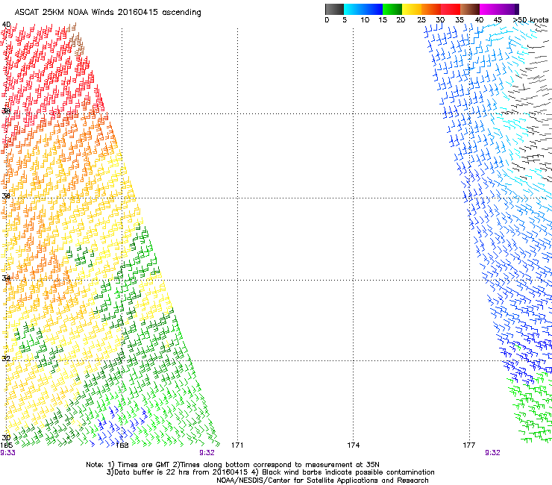The width and height of the screenshot is (552, 485).
Task: Click the latitude label '30'
Action: 6,438
